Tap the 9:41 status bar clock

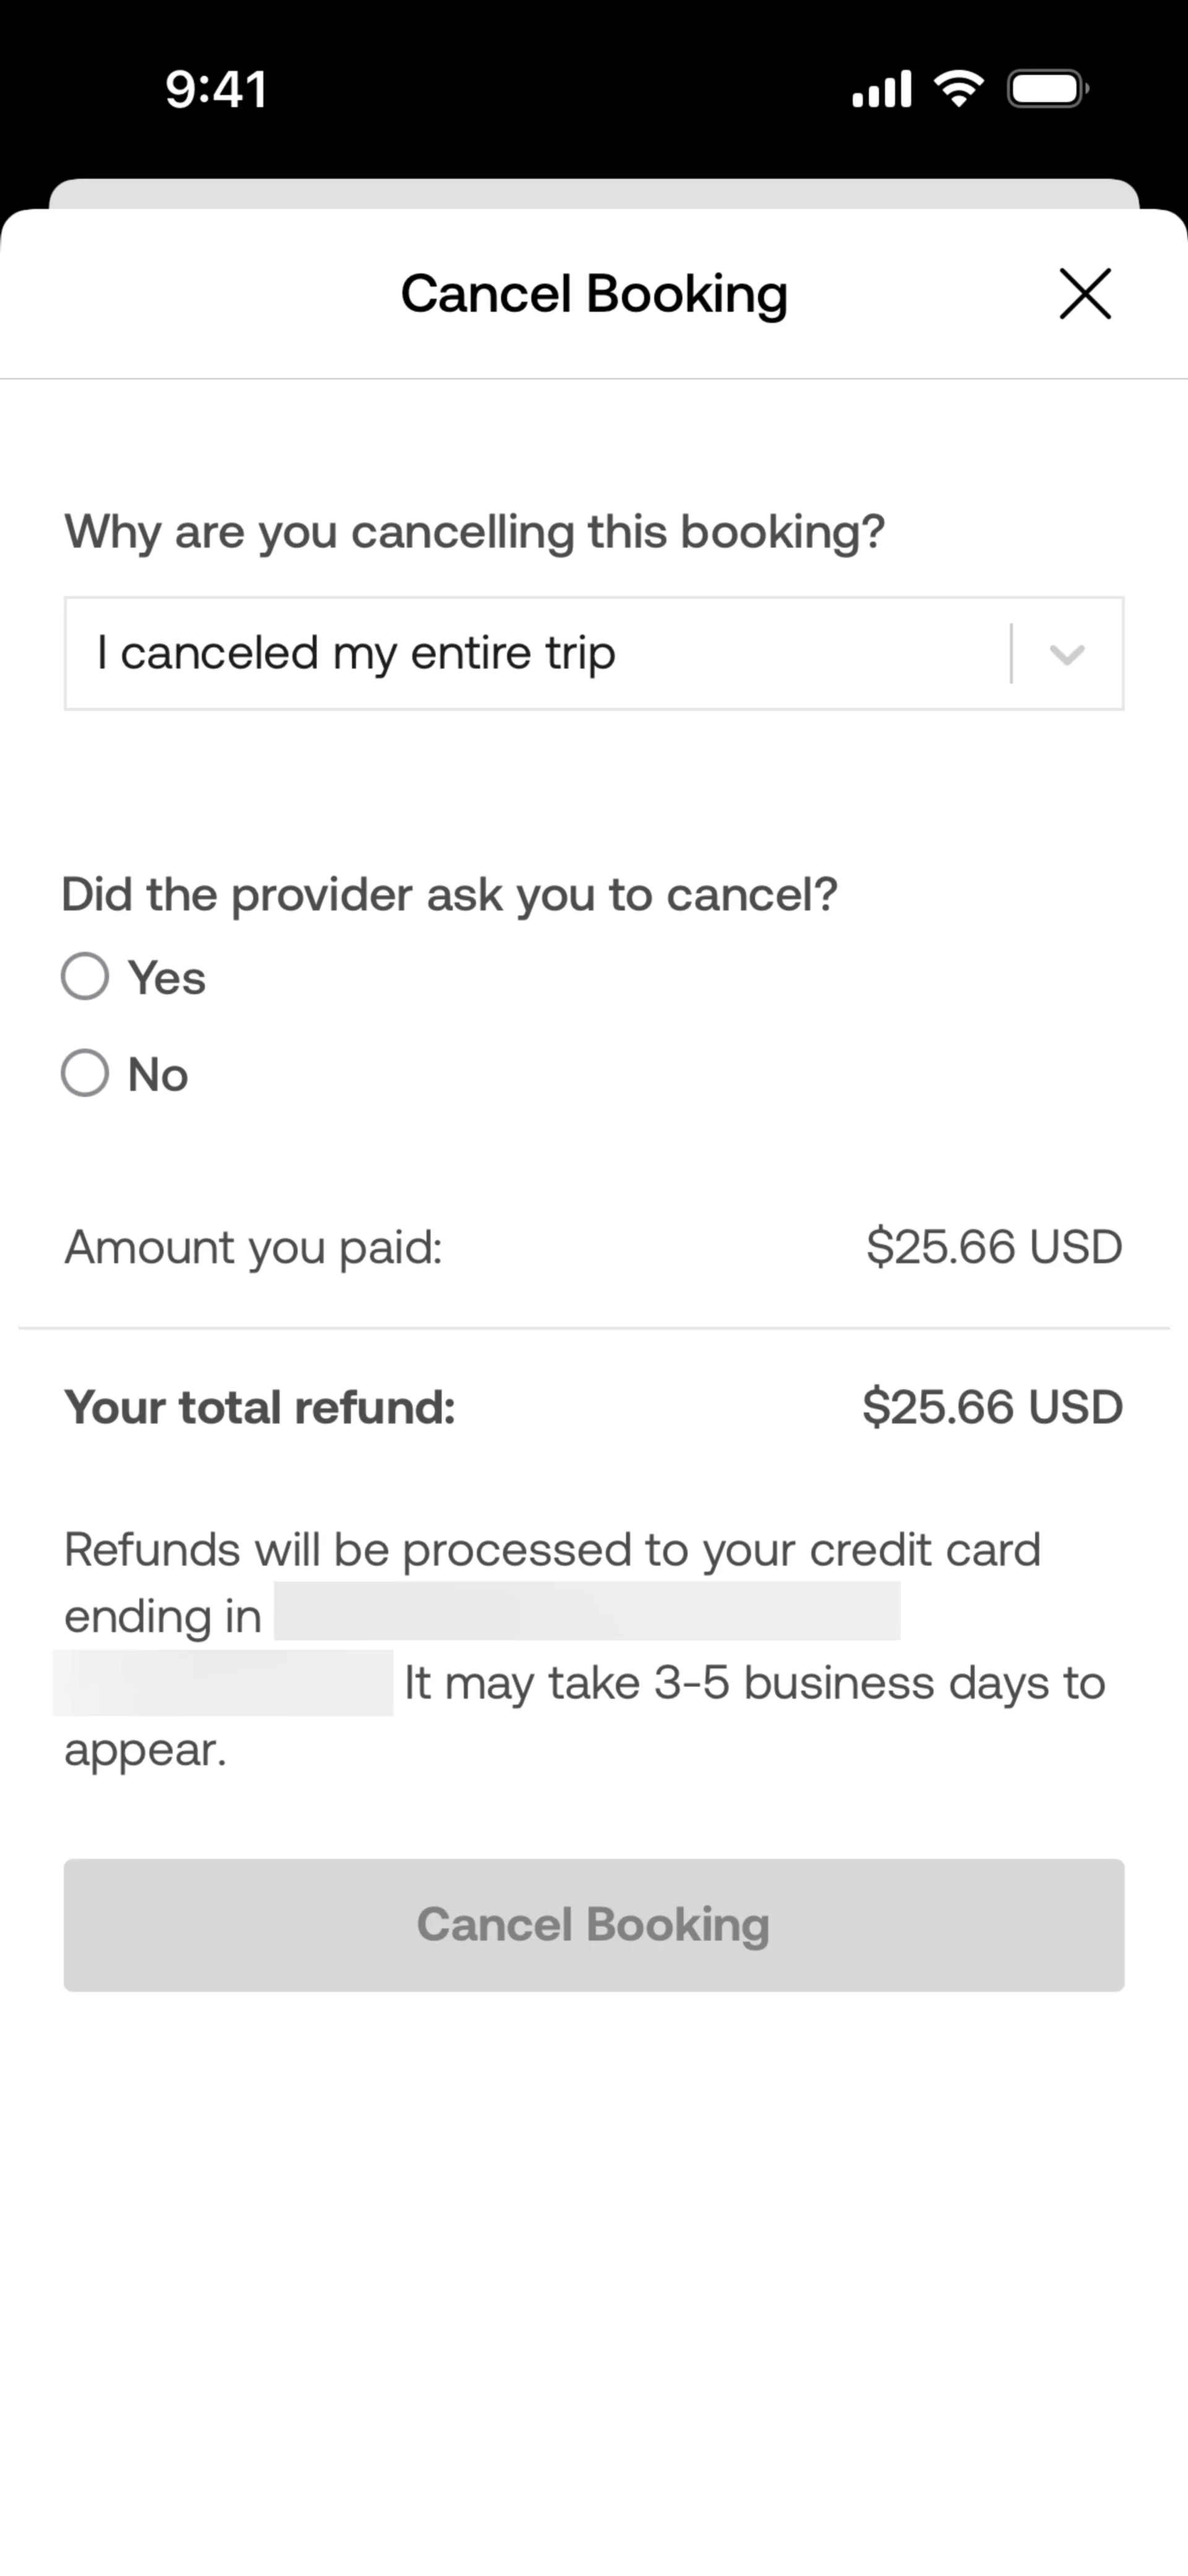[x=216, y=89]
